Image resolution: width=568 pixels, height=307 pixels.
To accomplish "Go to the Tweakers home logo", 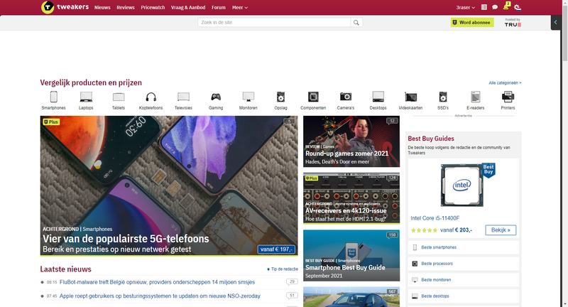I will point(65,7).
